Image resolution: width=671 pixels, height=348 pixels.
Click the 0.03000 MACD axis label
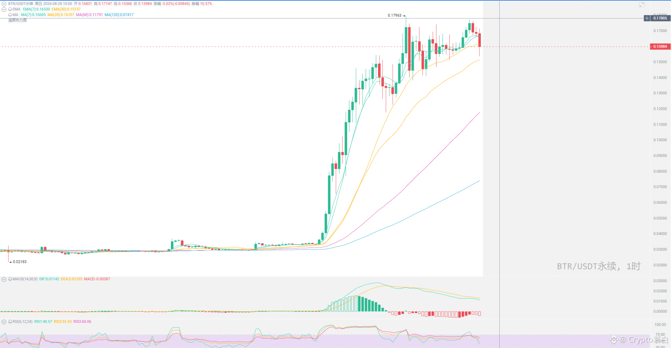click(660, 281)
